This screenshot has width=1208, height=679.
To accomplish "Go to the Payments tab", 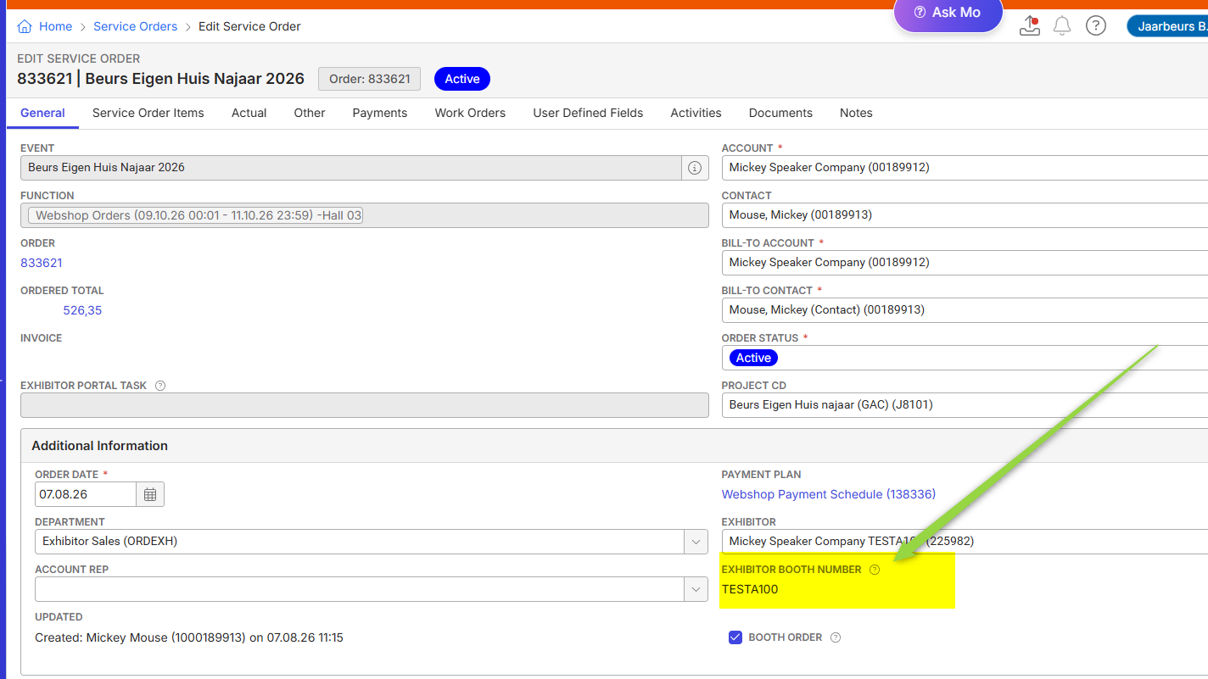I will pos(380,113).
